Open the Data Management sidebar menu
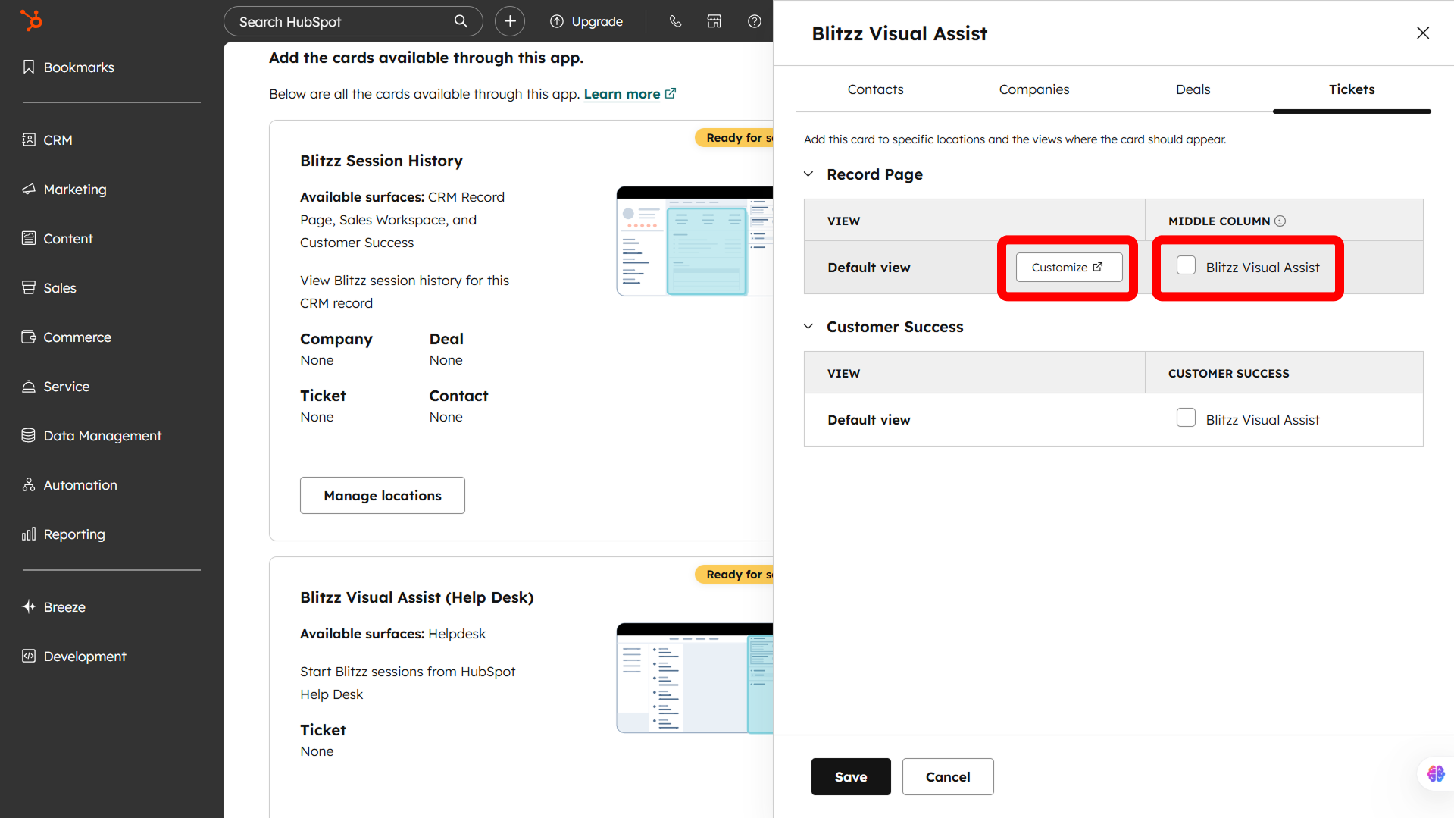The height and width of the screenshot is (818, 1454). 92,436
